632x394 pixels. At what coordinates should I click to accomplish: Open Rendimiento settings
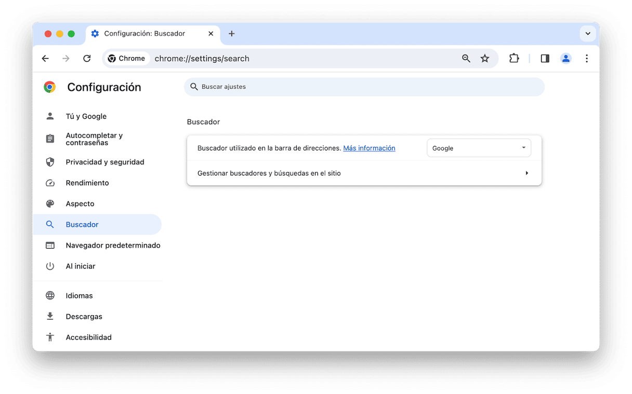(x=98, y=183)
